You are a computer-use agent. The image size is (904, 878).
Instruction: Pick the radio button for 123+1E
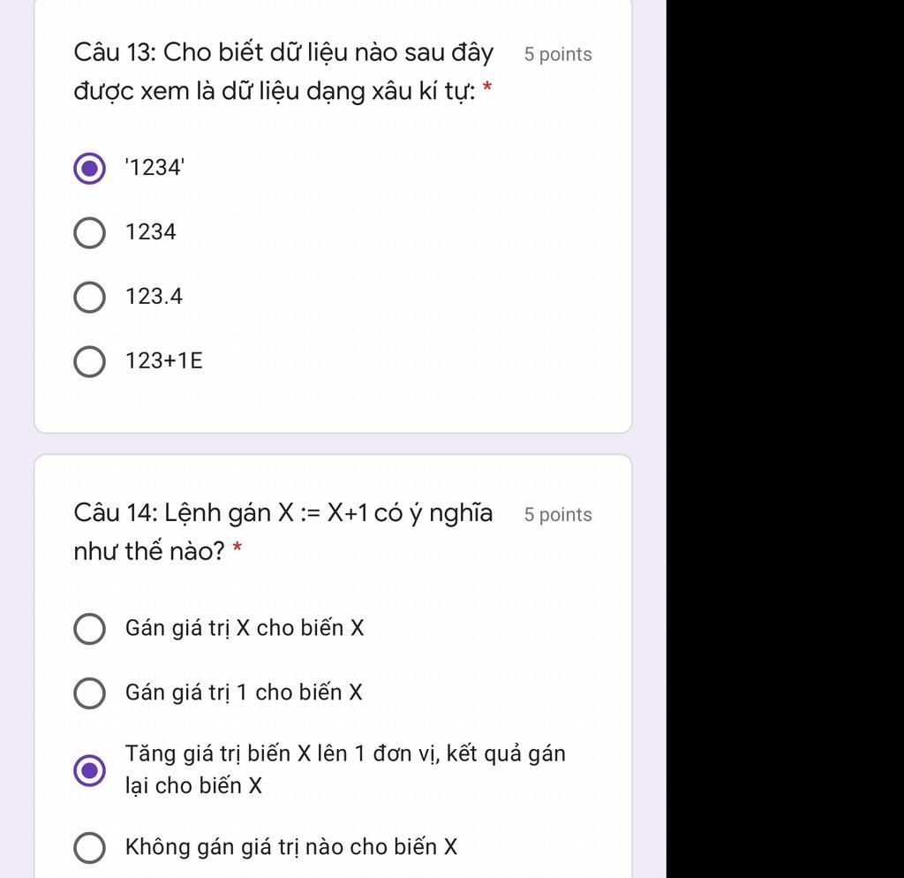click(89, 361)
